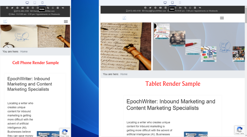Click wax seal manuscript image in tablet preview
This screenshot has height=137, width=247.
[126, 46]
